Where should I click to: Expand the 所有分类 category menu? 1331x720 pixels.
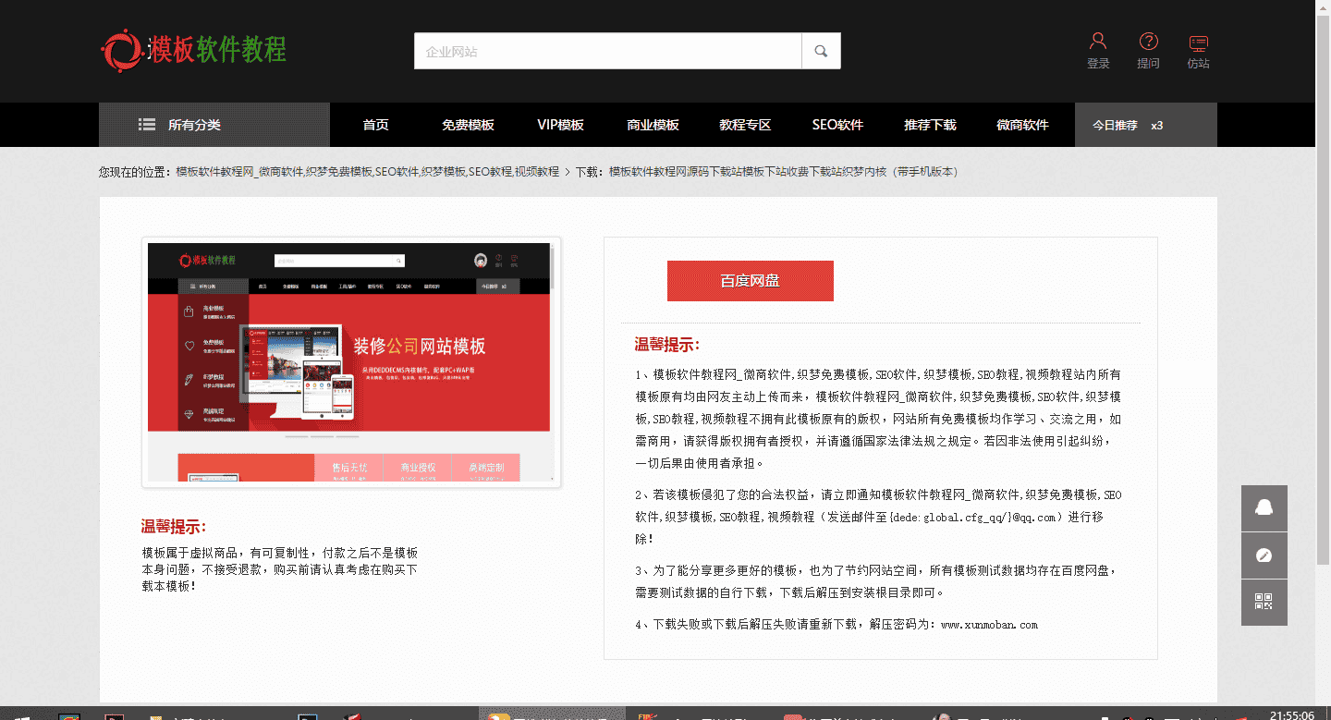click(194, 125)
